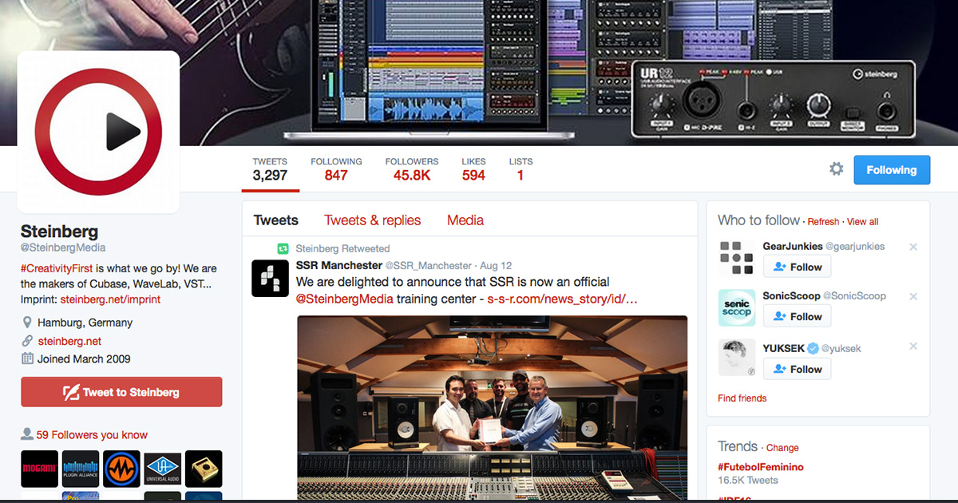Click the gold box follower avatar
Viewport: 958px width, 503px height.
click(204, 469)
